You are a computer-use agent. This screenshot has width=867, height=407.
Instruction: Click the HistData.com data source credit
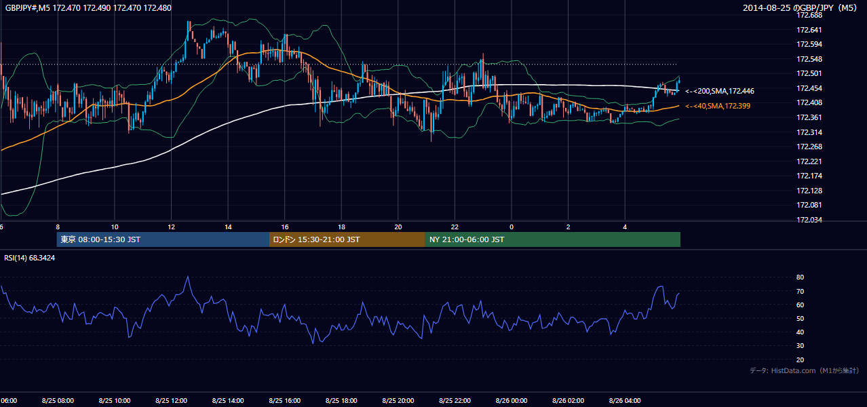[x=805, y=370]
